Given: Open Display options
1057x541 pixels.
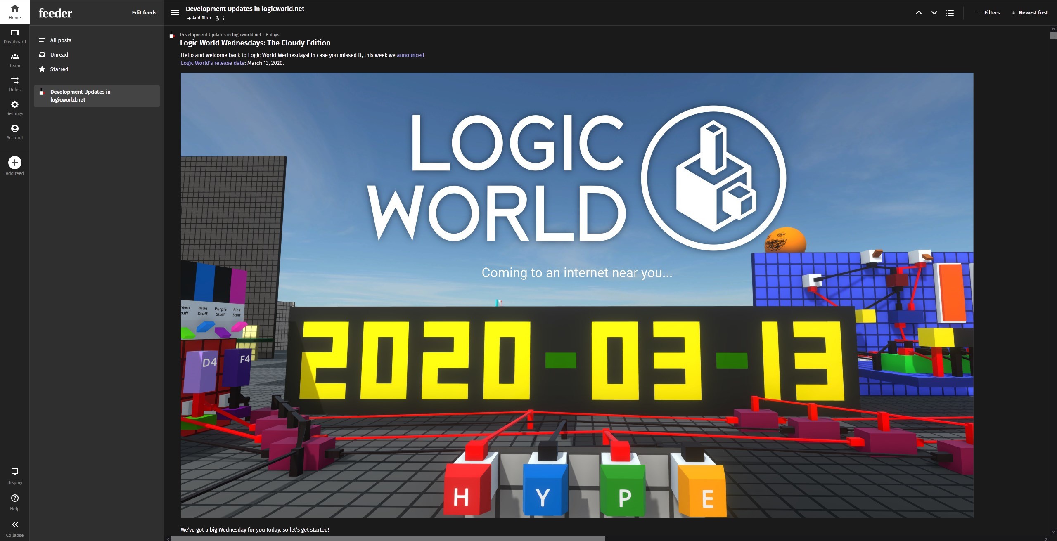Looking at the screenshot, I should 14,476.
